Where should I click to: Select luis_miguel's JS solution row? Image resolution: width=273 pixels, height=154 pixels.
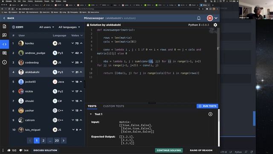coord(46,130)
